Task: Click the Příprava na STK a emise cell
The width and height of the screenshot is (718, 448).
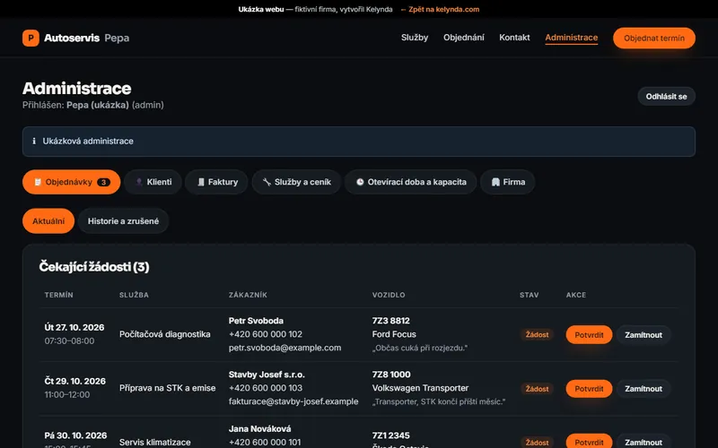Action: point(168,388)
